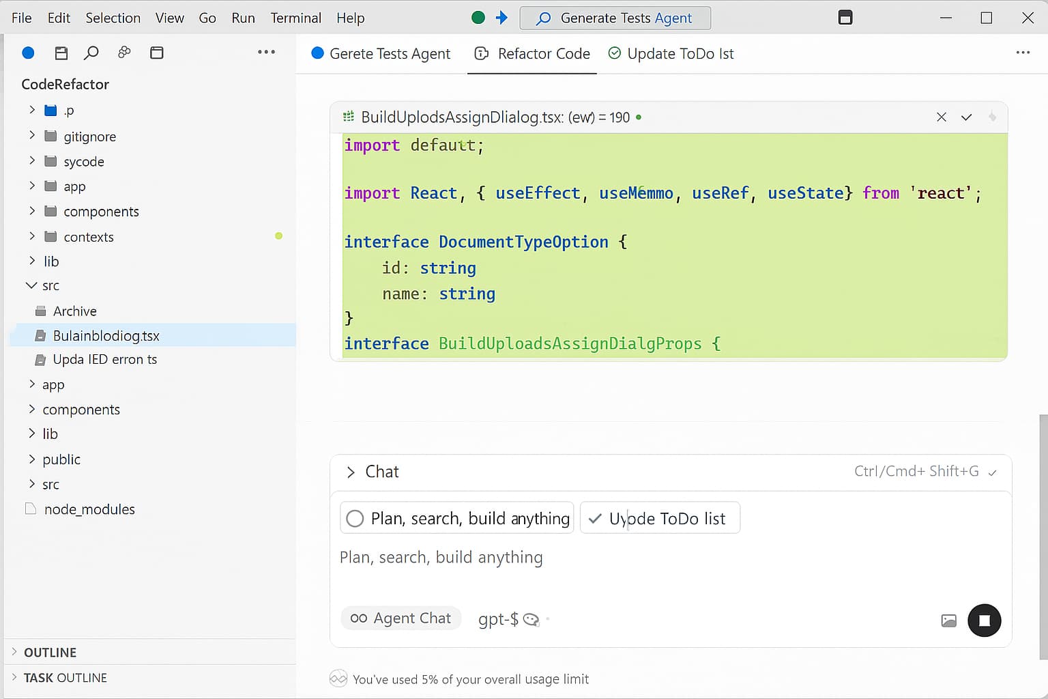Click the View menu
This screenshot has height=699, width=1048.
tap(169, 18)
